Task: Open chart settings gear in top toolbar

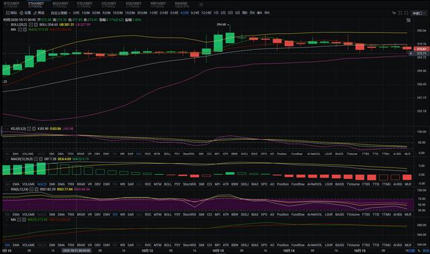Action: (25, 13)
